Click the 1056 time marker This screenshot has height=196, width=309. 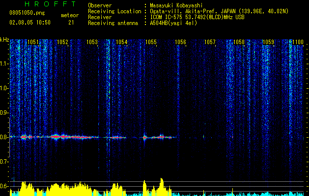[x=180, y=42]
